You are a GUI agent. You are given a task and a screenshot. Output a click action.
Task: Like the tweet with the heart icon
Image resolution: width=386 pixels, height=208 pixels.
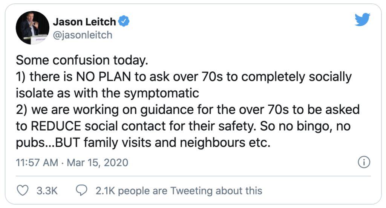point(22,191)
